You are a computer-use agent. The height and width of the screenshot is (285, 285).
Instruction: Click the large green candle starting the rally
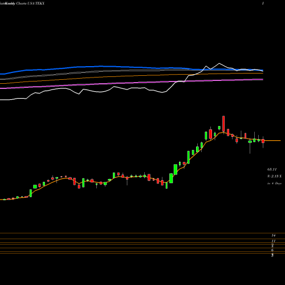click(171, 178)
